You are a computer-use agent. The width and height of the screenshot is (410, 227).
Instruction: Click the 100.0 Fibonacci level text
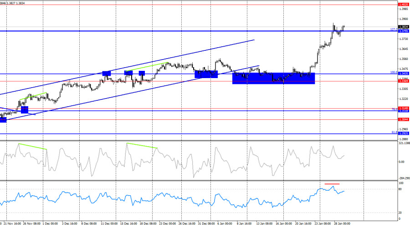coord(394,72)
